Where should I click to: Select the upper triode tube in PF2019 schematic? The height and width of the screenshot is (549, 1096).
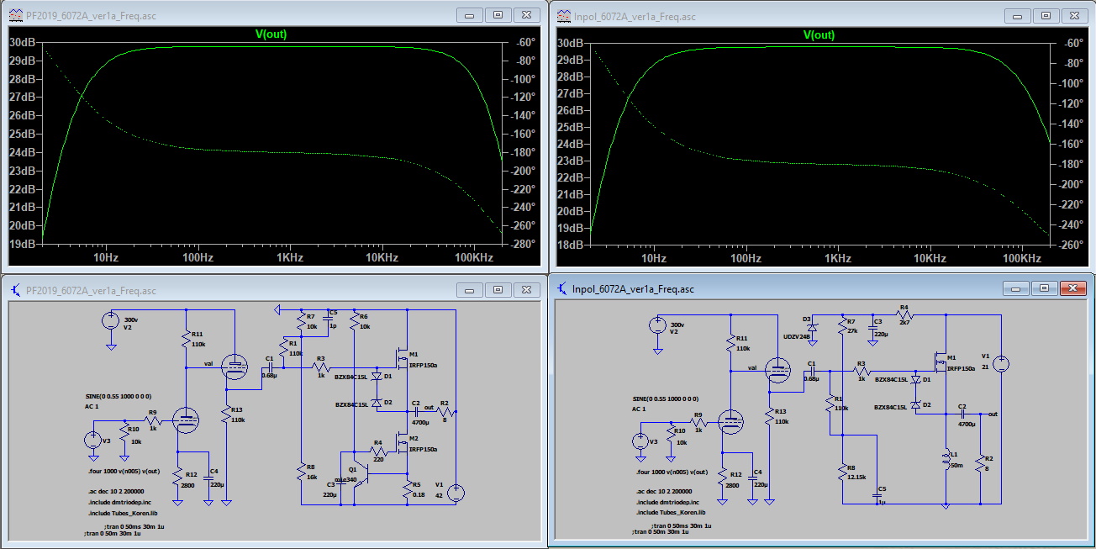point(236,365)
